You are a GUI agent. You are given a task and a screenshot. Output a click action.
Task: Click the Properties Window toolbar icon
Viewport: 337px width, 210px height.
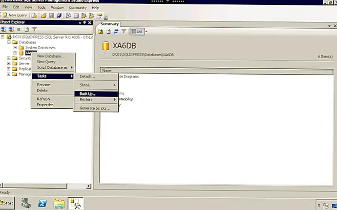click(99, 16)
